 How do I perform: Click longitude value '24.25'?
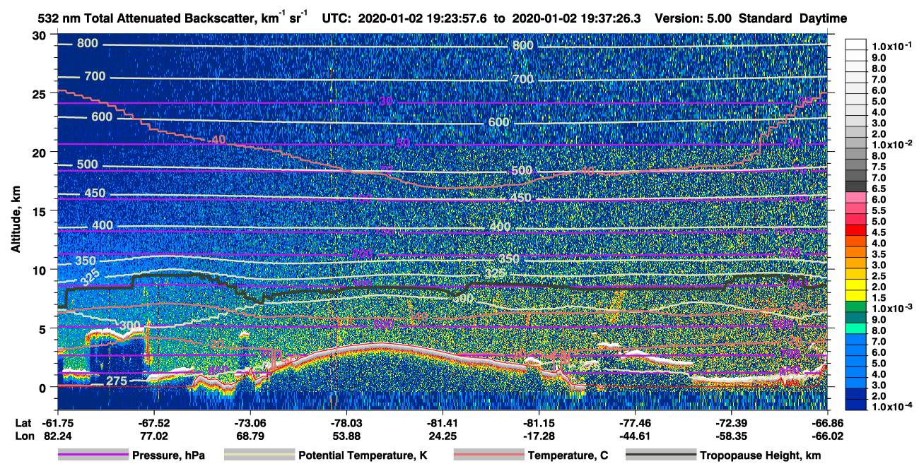pos(442,436)
